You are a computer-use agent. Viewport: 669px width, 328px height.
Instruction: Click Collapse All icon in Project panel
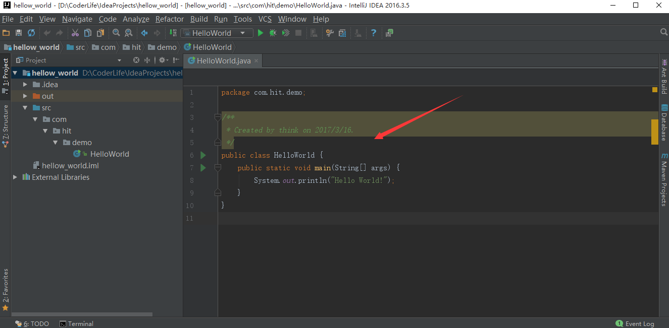click(147, 60)
